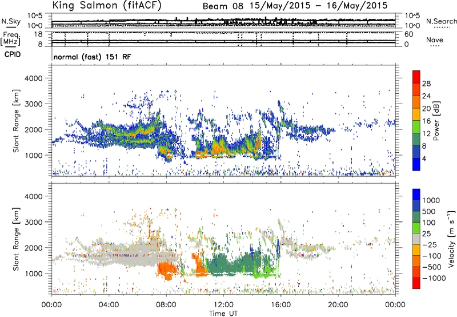This screenshot has width=457, height=317.
Task: Click the noise trace in the N.Sky panel
Action: (223, 21)
